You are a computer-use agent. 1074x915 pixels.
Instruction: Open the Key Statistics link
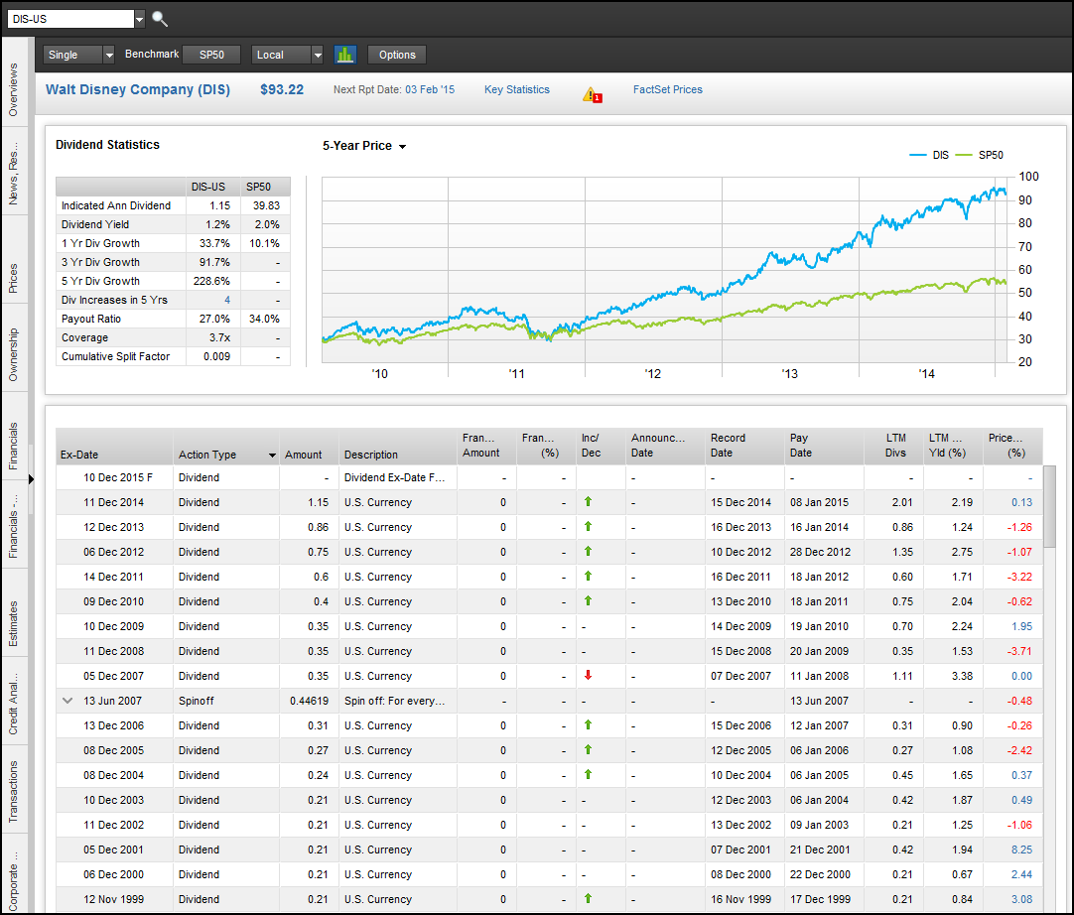[516, 89]
